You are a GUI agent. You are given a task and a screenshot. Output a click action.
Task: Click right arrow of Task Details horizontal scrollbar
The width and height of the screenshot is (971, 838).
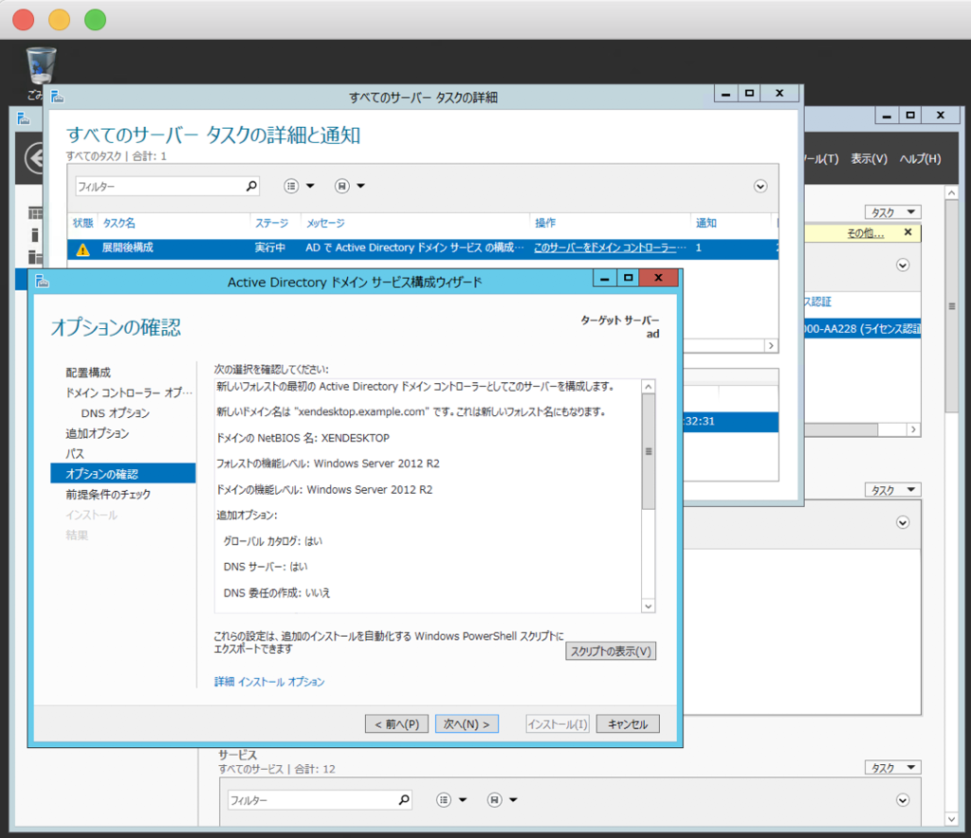(771, 346)
